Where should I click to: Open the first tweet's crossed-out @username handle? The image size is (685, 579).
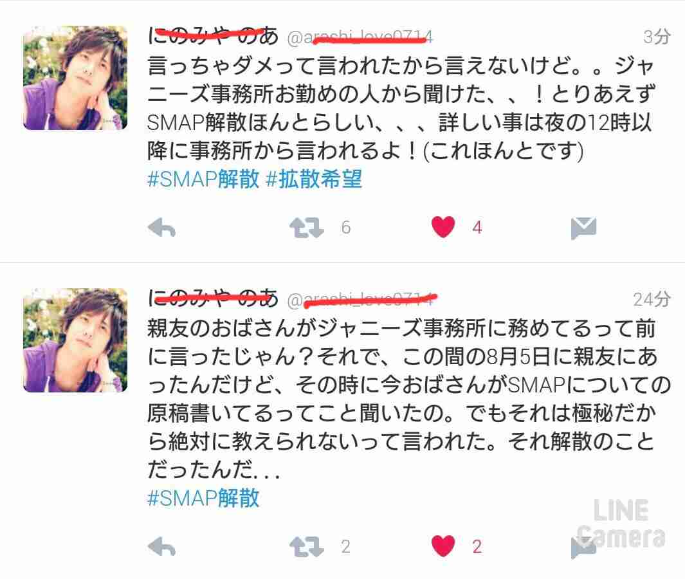360,37
